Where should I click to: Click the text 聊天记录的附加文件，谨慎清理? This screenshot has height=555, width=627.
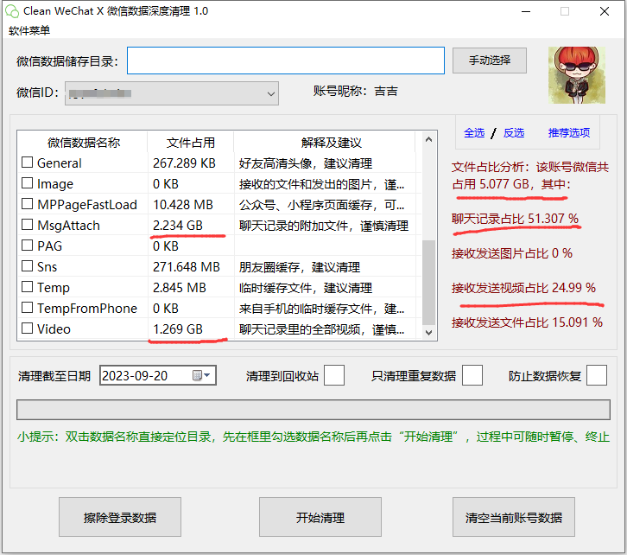coord(324,226)
